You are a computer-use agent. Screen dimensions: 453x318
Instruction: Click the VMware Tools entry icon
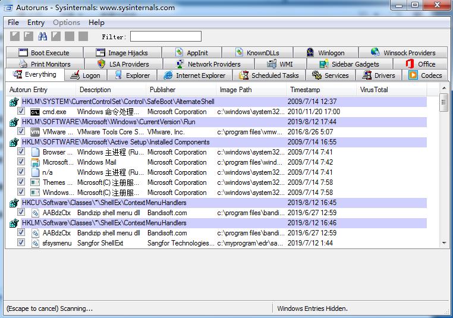(35, 132)
